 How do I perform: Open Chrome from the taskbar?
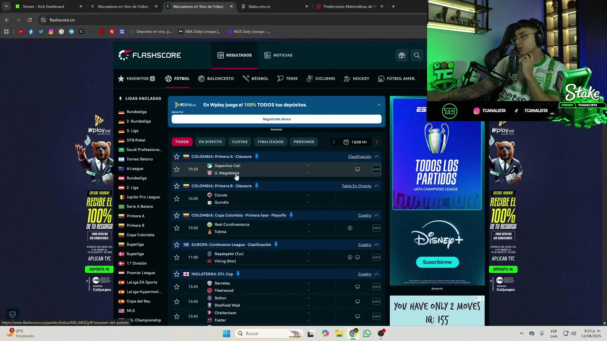coord(353,333)
